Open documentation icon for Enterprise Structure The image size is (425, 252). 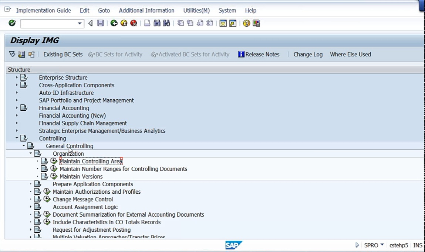coord(24,77)
